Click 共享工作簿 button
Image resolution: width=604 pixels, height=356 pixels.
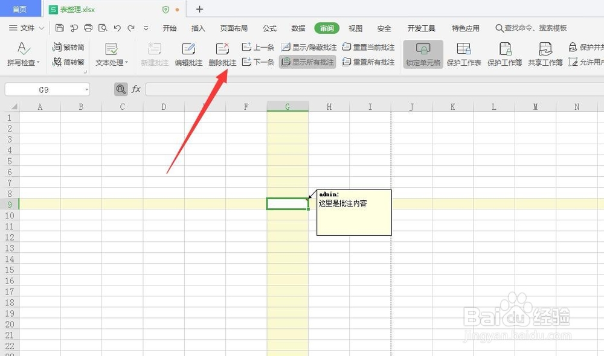point(545,54)
